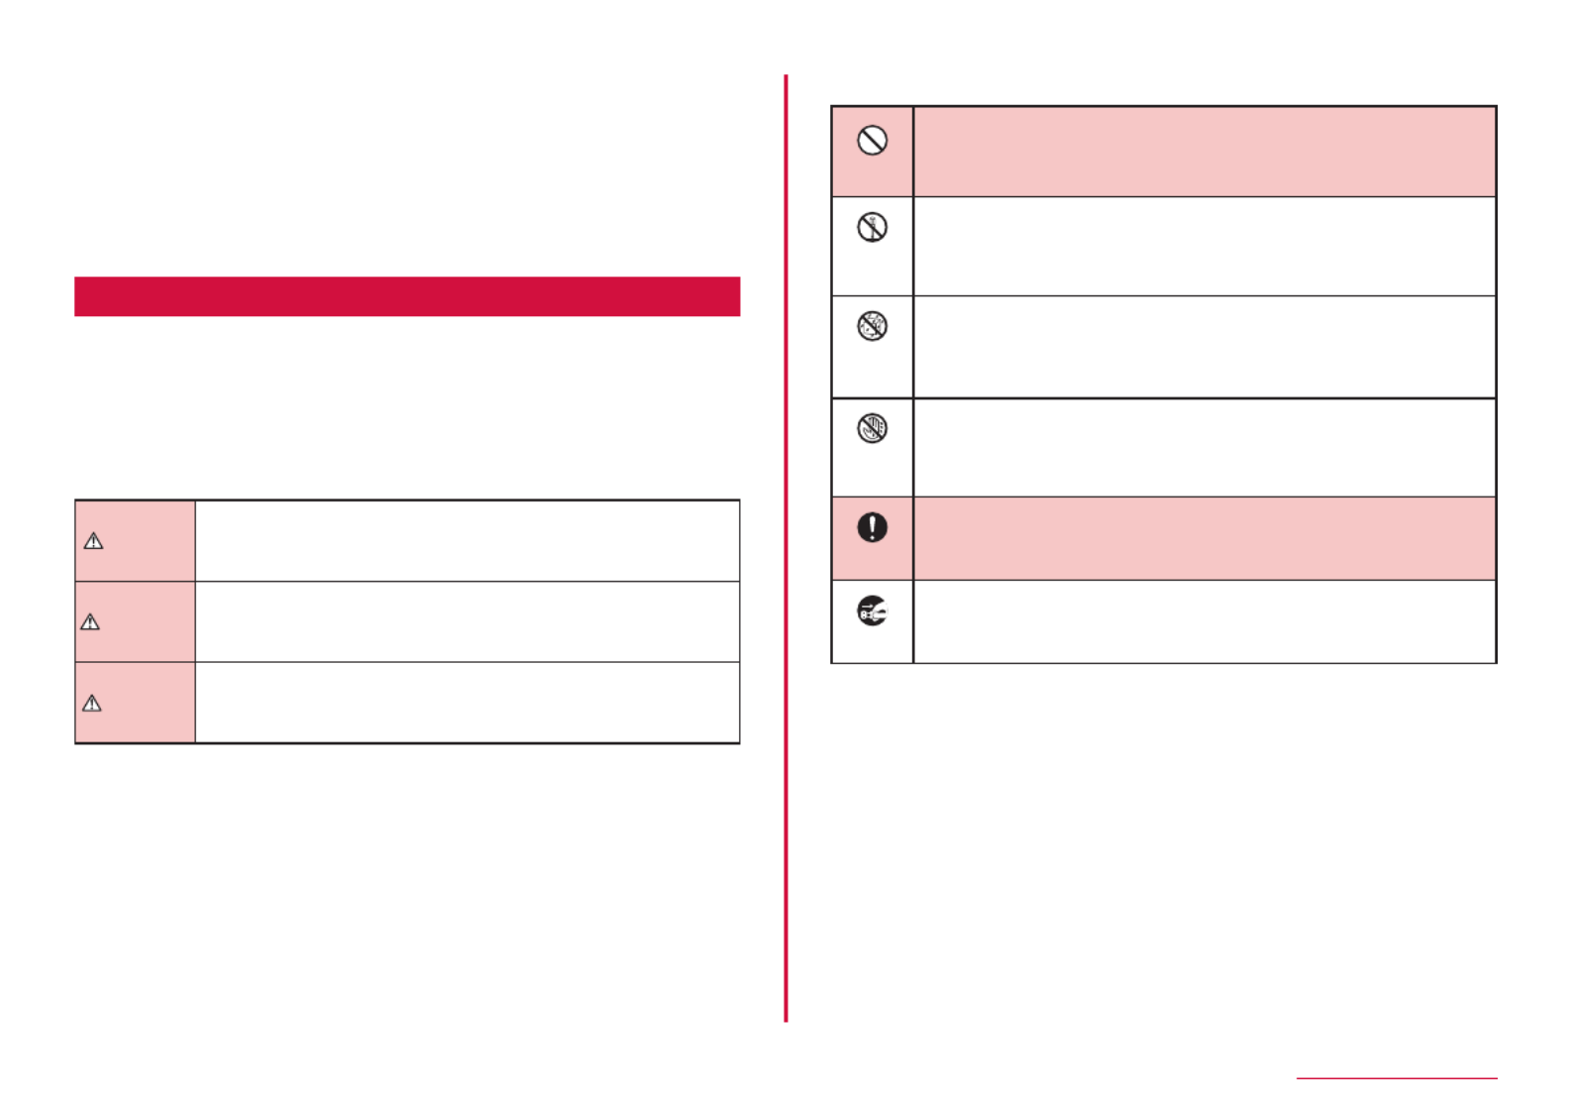Image resolution: width=1572 pixels, height=1112 pixels.
Task: Click the topmost warning triangle icon
Action: tap(93, 541)
